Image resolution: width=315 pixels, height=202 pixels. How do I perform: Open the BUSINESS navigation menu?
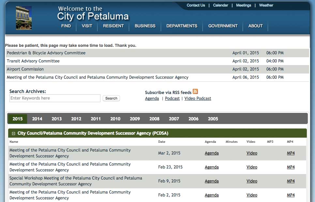145,26
